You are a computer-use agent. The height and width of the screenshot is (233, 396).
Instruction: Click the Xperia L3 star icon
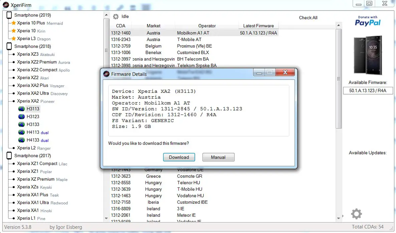14,39
